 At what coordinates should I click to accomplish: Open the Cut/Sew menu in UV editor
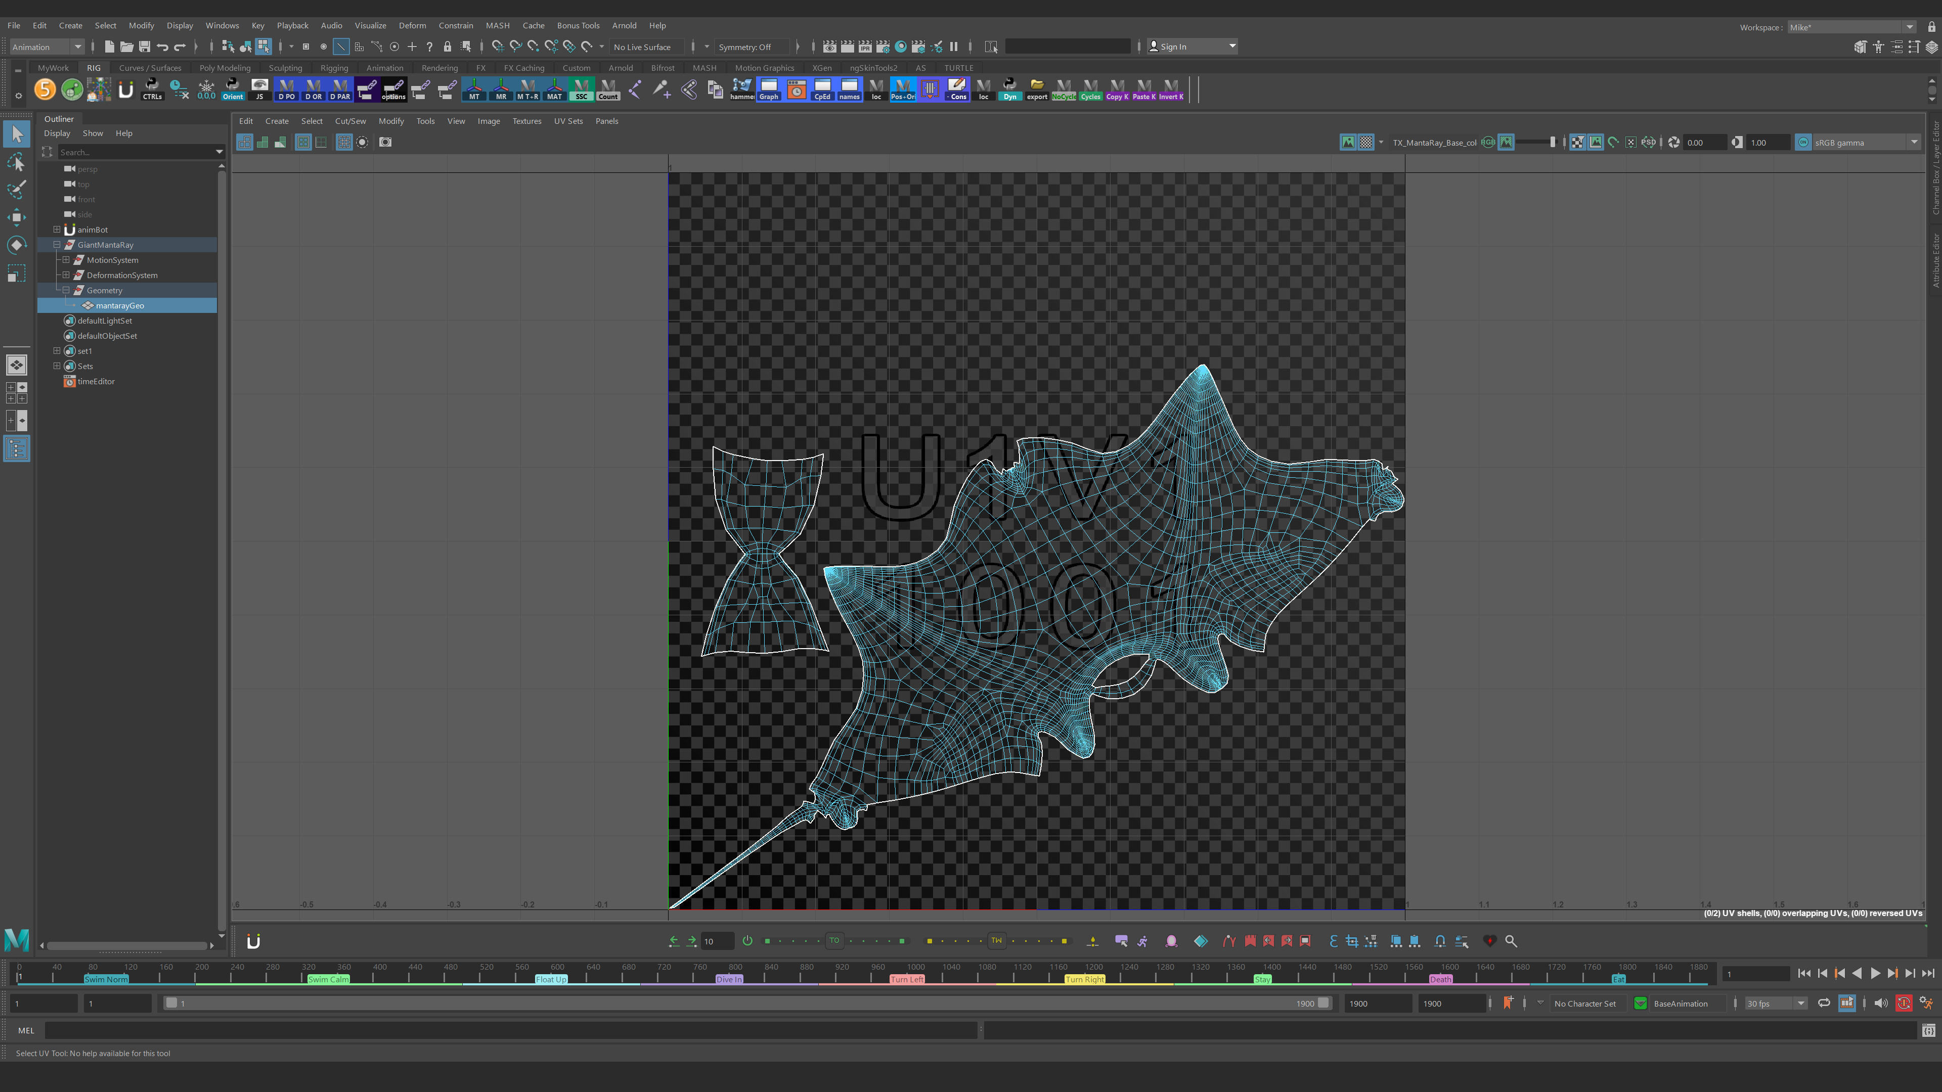click(x=350, y=121)
